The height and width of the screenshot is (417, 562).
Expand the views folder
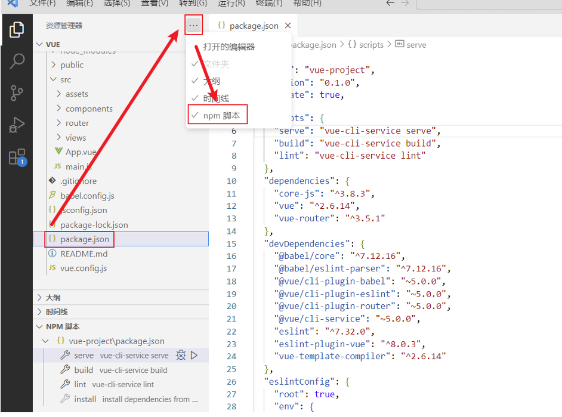pyautogui.click(x=59, y=137)
